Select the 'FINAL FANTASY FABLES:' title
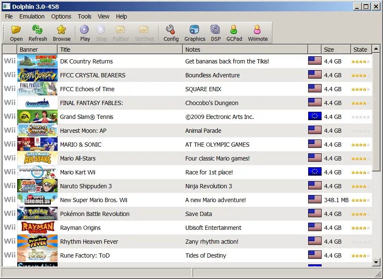383x279 pixels. pos(92,103)
